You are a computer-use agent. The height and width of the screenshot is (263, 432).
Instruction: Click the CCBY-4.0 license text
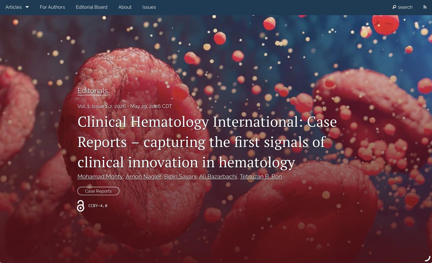click(98, 206)
